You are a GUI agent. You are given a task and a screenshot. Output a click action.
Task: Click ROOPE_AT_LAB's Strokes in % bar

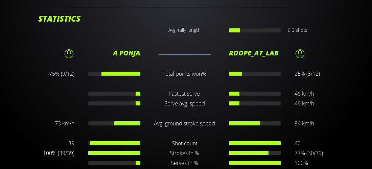pos(255,153)
